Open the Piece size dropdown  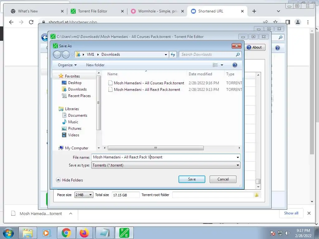click(x=84, y=195)
